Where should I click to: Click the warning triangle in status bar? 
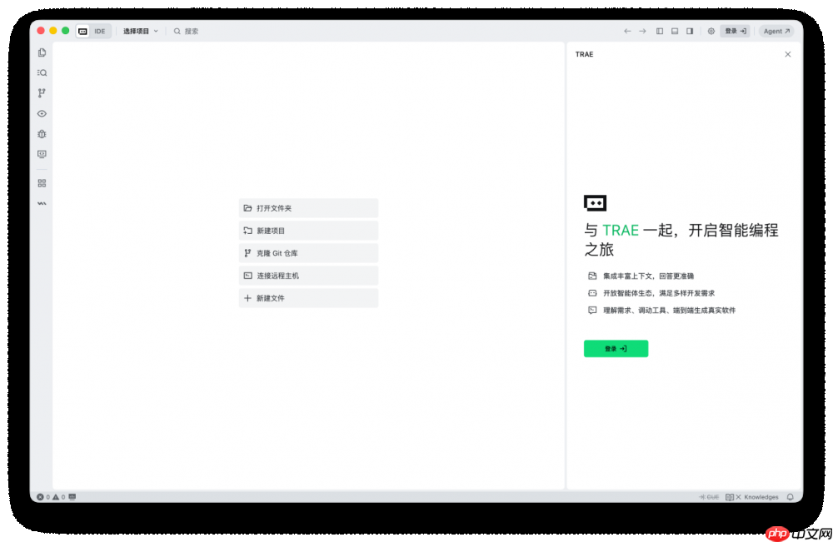pos(56,497)
